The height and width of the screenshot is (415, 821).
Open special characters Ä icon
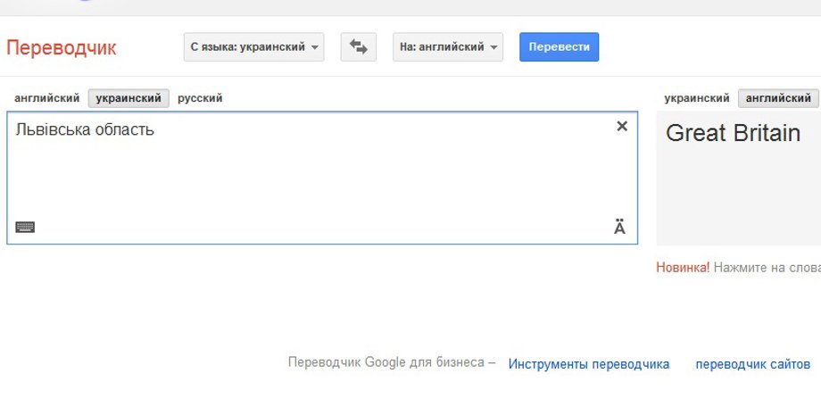pyautogui.click(x=619, y=228)
